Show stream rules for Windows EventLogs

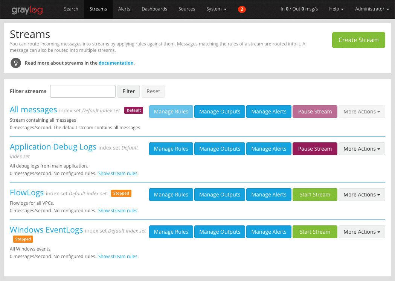pyautogui.click(x=117, y=257)
